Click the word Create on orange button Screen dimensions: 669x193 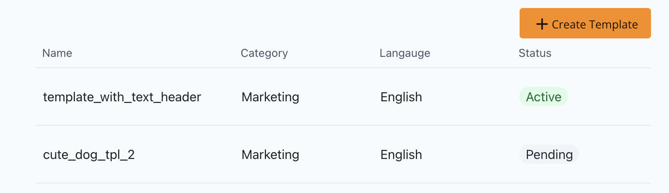pyautogui.click(x=569, y=24)
